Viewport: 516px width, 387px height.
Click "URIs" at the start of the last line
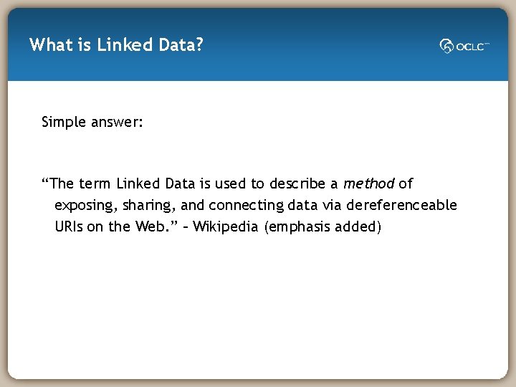pos(69,226)
